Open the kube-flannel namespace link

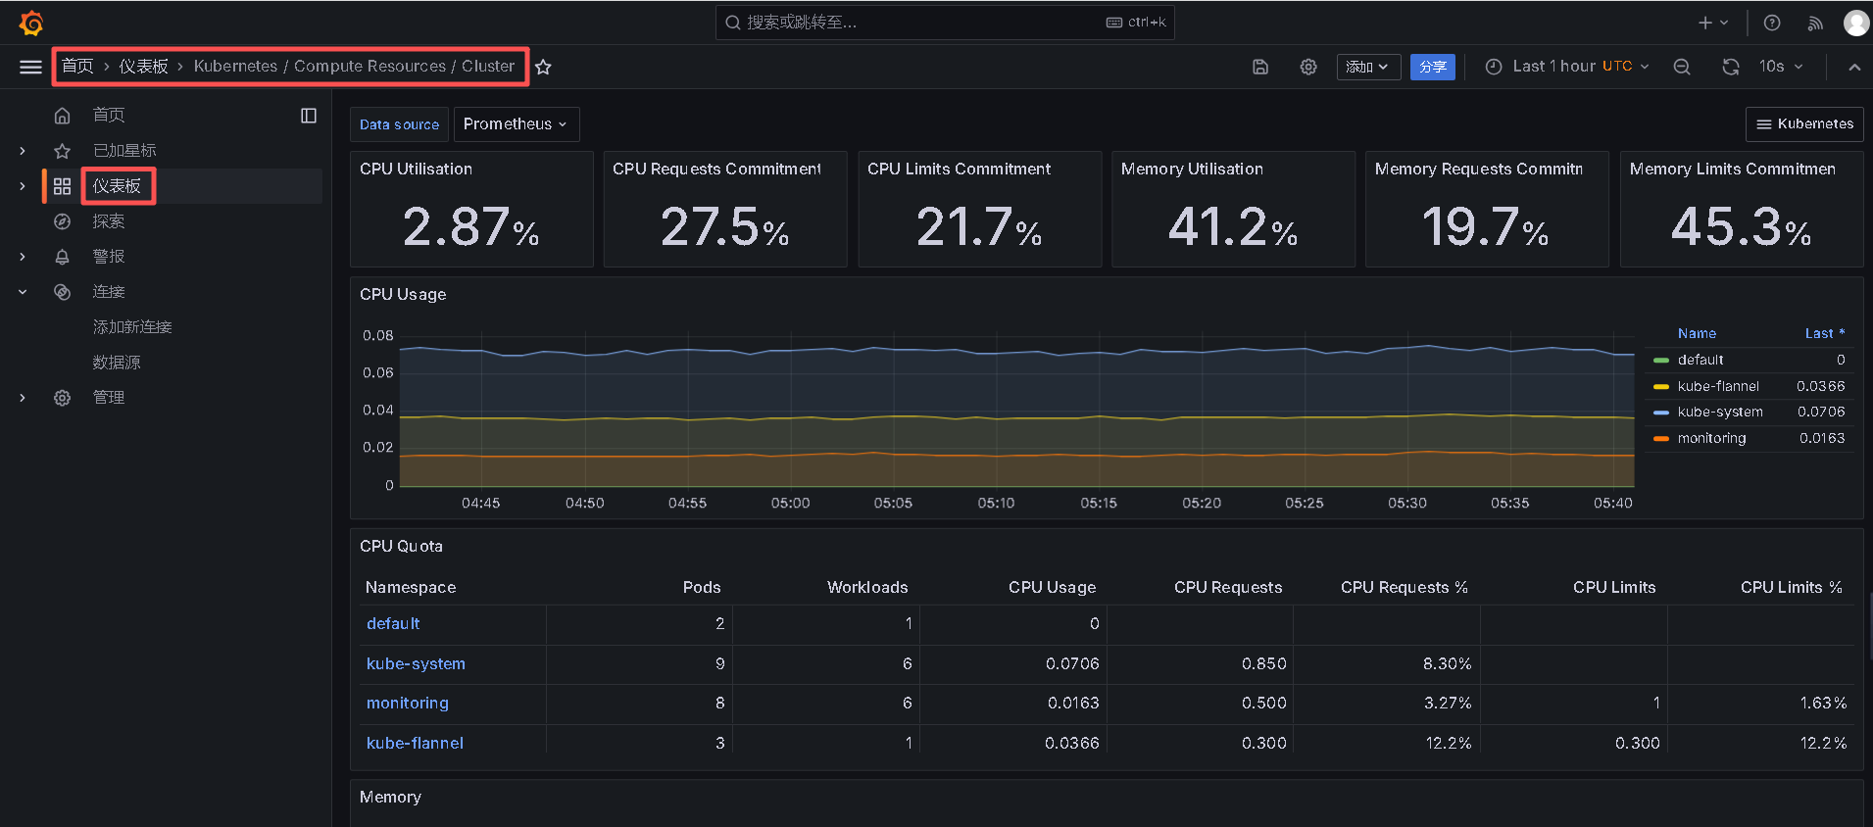(x=415, y=744)
